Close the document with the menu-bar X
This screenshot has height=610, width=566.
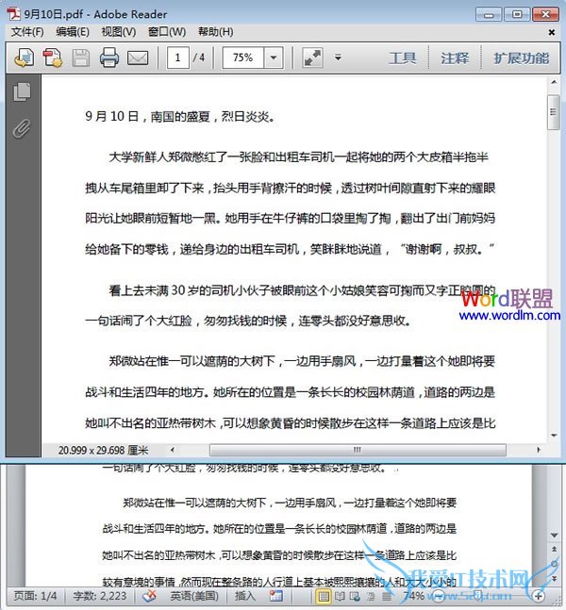point(551,32)
